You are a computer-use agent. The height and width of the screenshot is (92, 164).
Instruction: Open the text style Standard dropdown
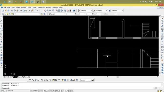(86, 10)
